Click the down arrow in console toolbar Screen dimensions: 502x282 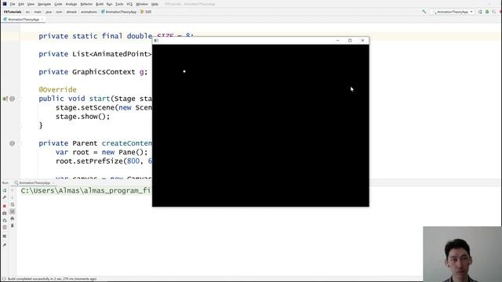coord(13,197)
